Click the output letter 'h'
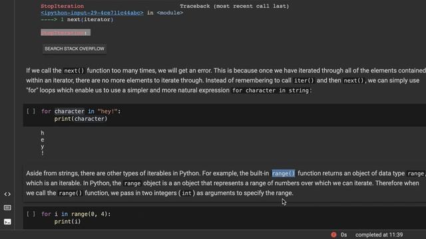426x239 pixels. [x=43, y=133]
